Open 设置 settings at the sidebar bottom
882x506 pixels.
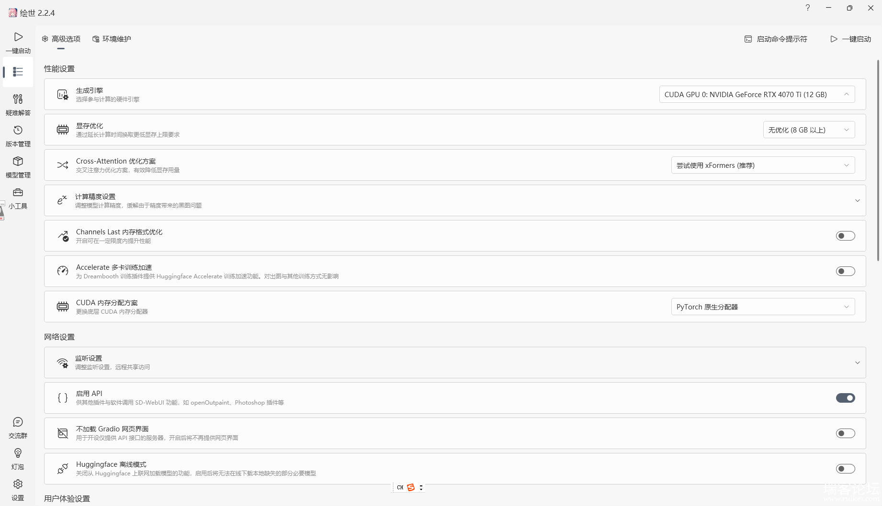(18, 490)
